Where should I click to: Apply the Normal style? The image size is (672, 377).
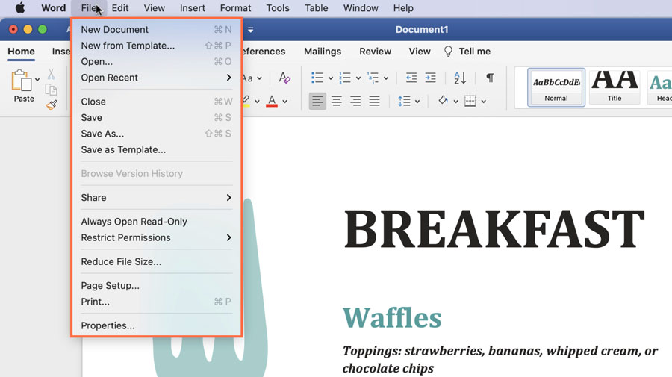[556, 87]
